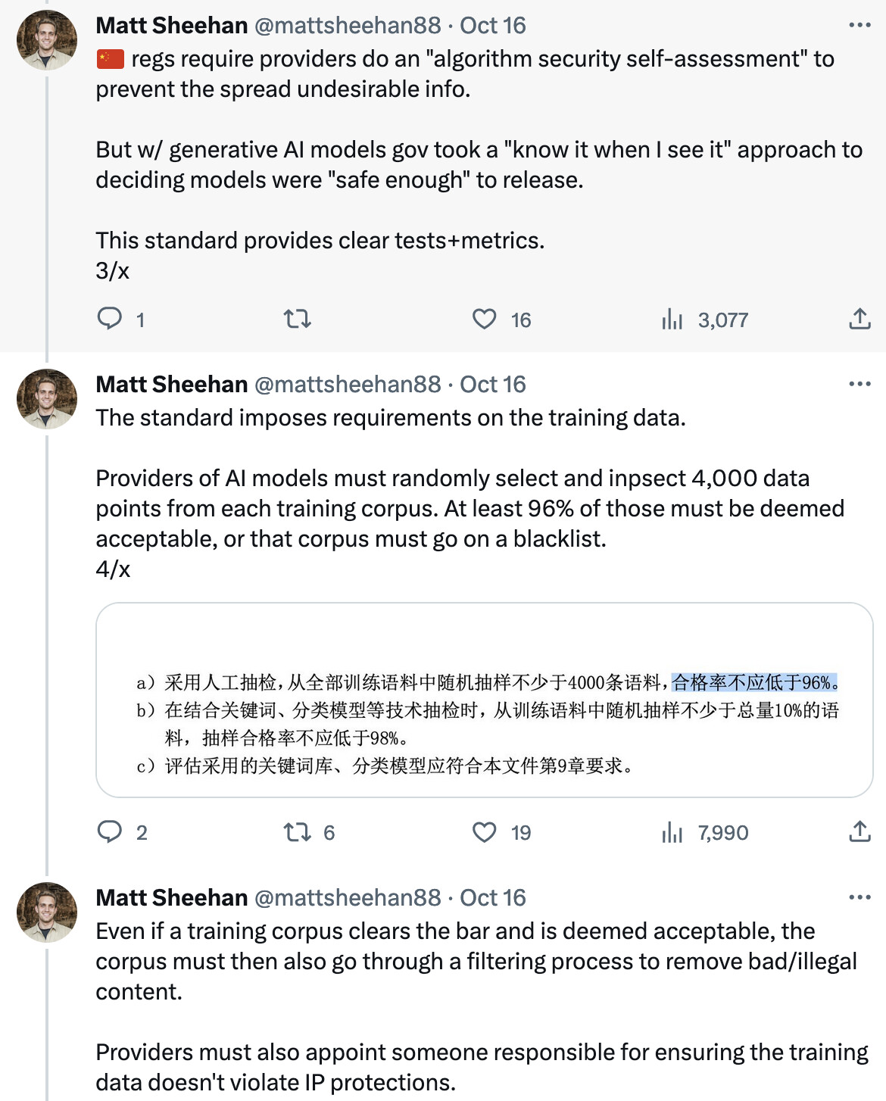Reply to the 4/x training data tweet
This screenshot has height=1101, width=886.
point(110,831)
